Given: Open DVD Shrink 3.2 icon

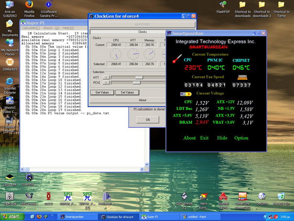Looking at the screenshot, I should [x=184, y=201].
